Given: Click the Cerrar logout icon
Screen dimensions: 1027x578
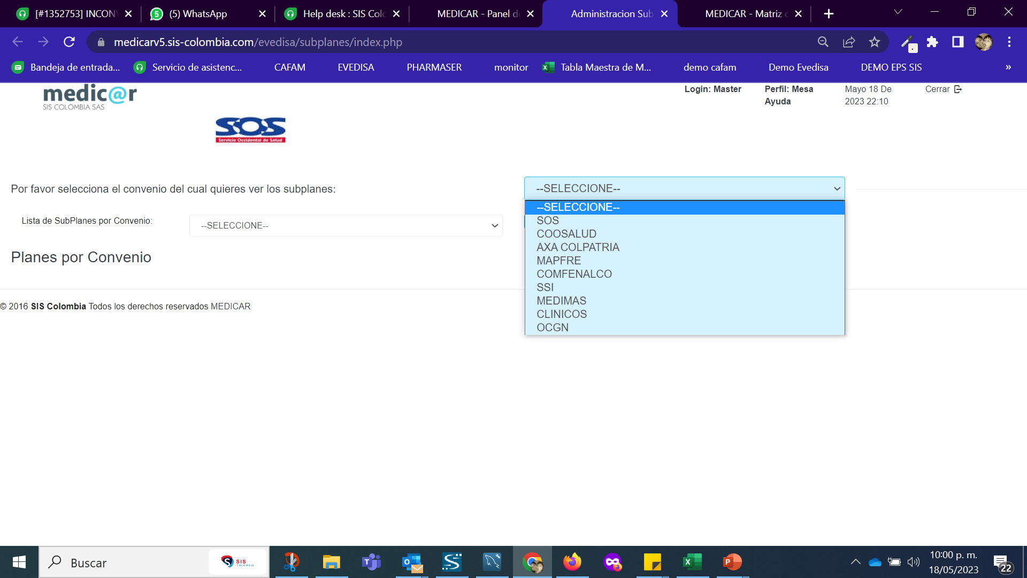Looking at the screenshot, I should tap(957, 89).
